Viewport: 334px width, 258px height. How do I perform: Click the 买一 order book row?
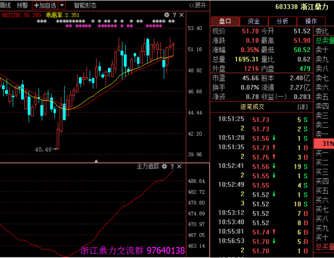click(x=324, y=153)
